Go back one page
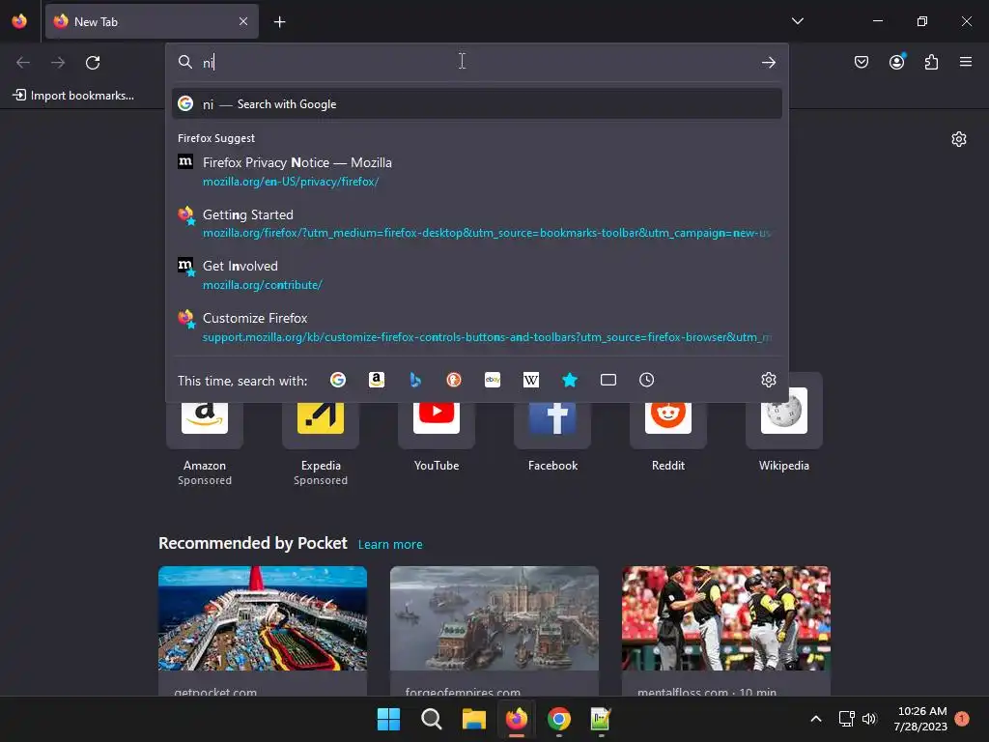This screenshot has width=989, height=742. [x=23, y=62]
